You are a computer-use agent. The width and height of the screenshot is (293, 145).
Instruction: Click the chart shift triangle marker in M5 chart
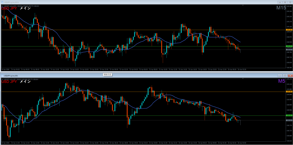point(243,79)
